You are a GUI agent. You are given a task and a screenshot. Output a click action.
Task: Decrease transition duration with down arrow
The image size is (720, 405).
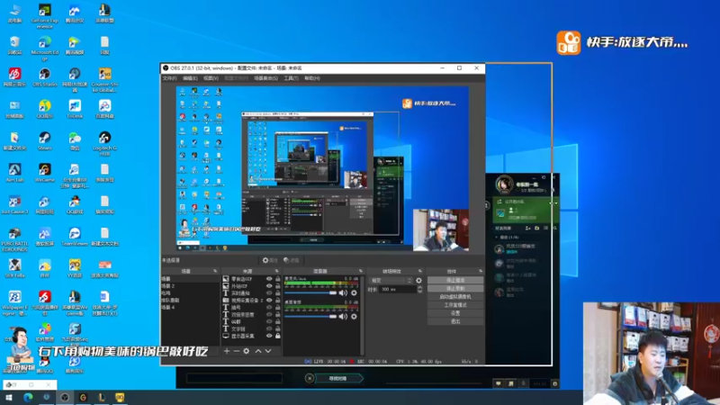[x=419, y=291]
